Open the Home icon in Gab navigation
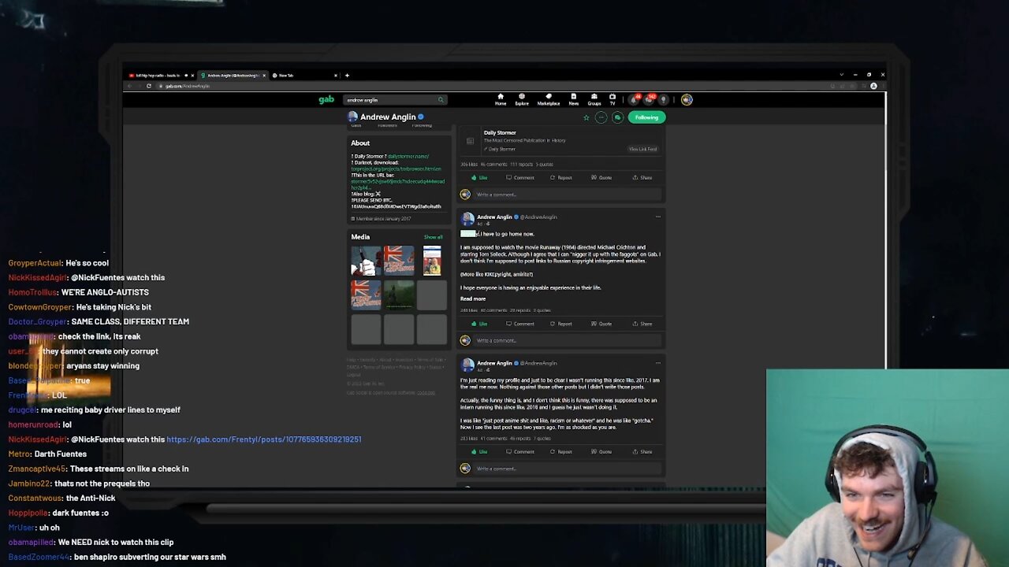The image size is (1009, 567). 501,99
